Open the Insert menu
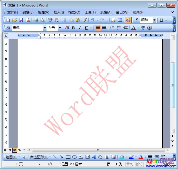Image resolution: width=178 pixels, height=169 pixels. pos(59,12)
